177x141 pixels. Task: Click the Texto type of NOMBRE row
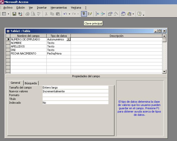(x=58, y=43)
